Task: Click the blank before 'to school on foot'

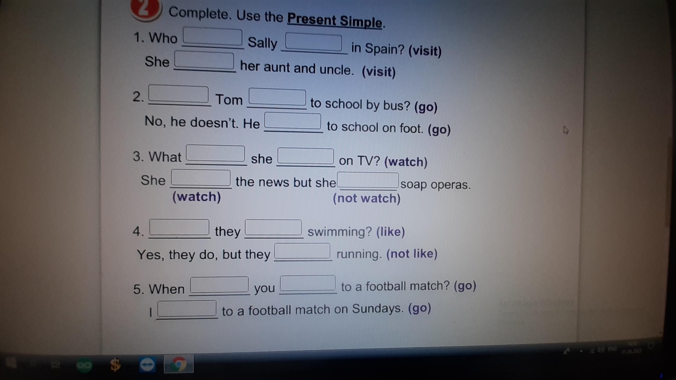Action: (293, 121)
